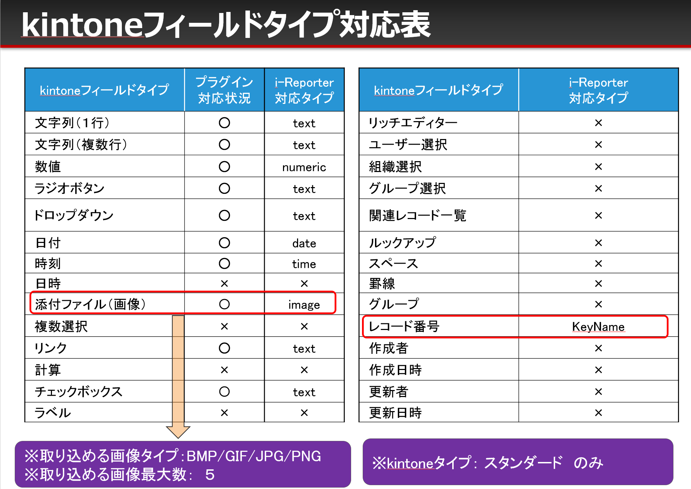Viewport: 691px width, 489px height.
Task: Toggle the × mark for ユーザー選択
Action: 599,145
